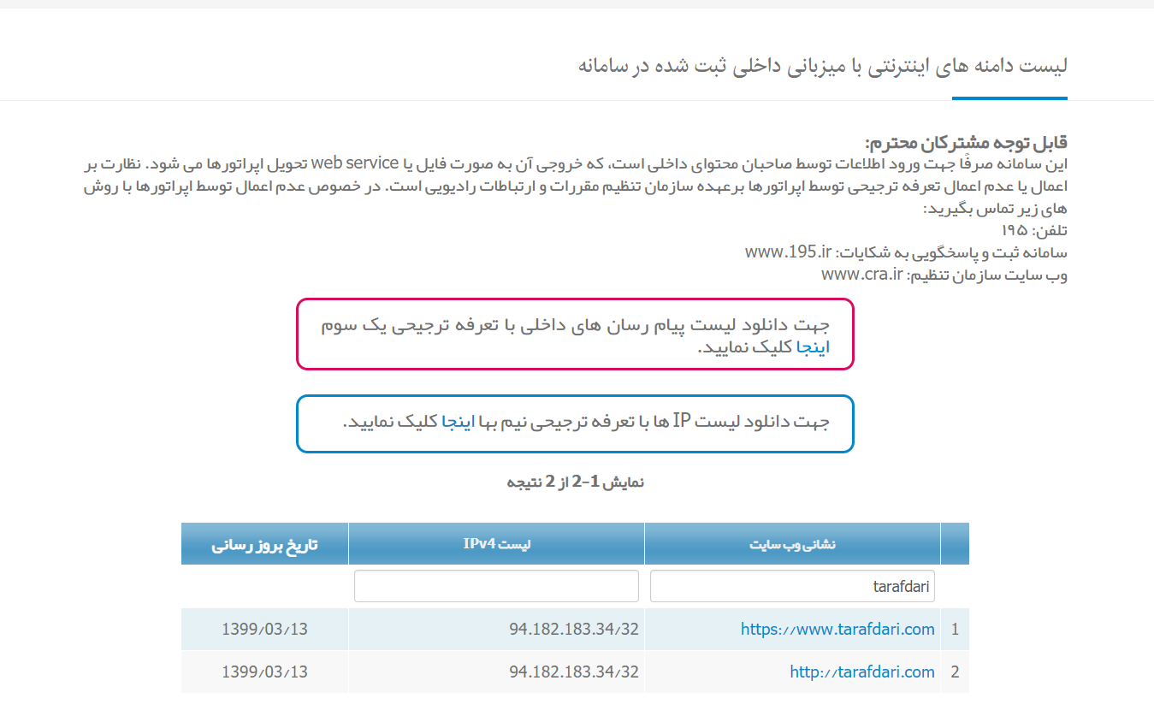Click 'اینجا' link in the blue IP list box
The width and height of the screenshot is (1154, 722).
pyautogui.click(x=458, y=422)
